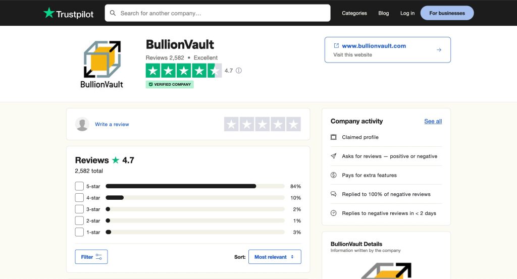
Task: Check the 3-star filter checkbox
Action: tap(79, 209)
